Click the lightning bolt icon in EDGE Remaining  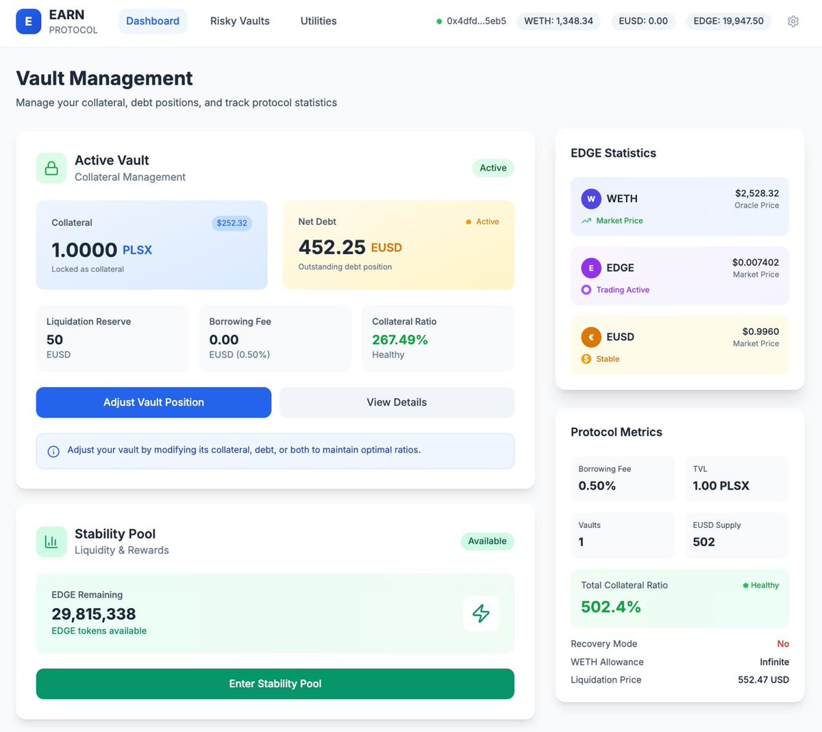click(481, 613)
